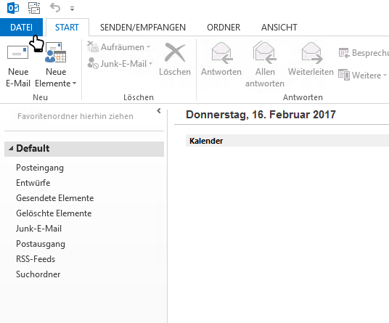Click the Outlook app icon in the title bar
Viewport: 389px width, 323px height.
pos(13,8)
